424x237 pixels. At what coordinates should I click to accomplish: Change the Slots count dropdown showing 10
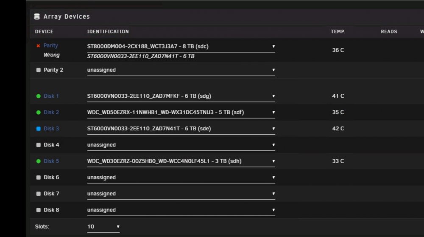click(x=103, y=227)
